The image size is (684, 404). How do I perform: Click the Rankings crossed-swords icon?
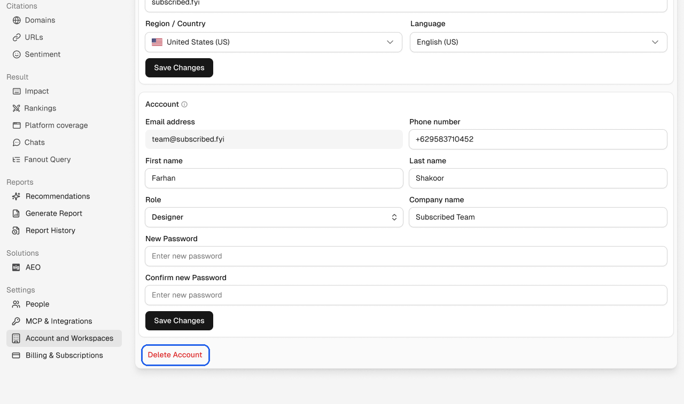tap(16, 108)
